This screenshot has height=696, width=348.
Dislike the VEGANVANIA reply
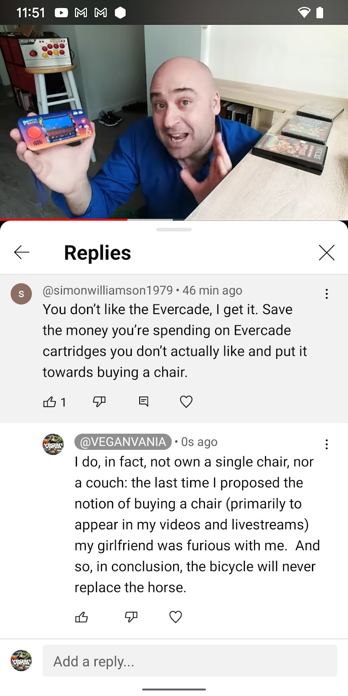coord(131,617)
